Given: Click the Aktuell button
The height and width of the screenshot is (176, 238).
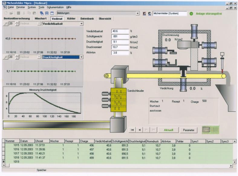Looking at the screenshot, I should pyautogui.click(x=168, y=130).
